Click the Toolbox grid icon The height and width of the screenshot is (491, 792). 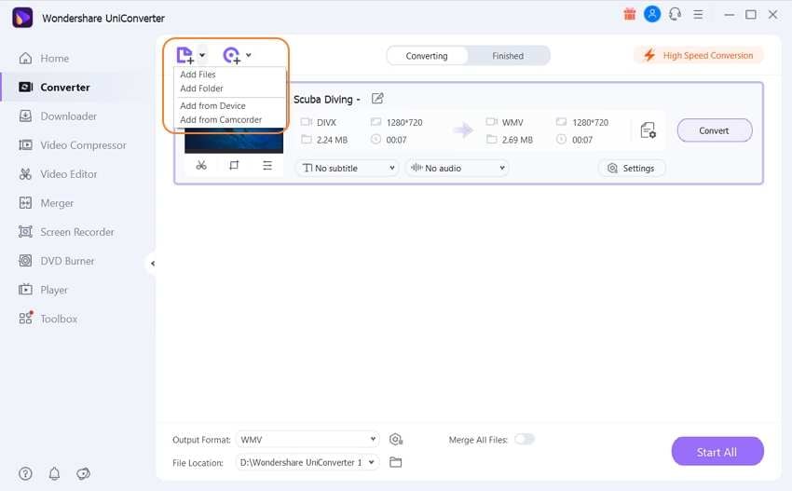click(x=25, y=318)
